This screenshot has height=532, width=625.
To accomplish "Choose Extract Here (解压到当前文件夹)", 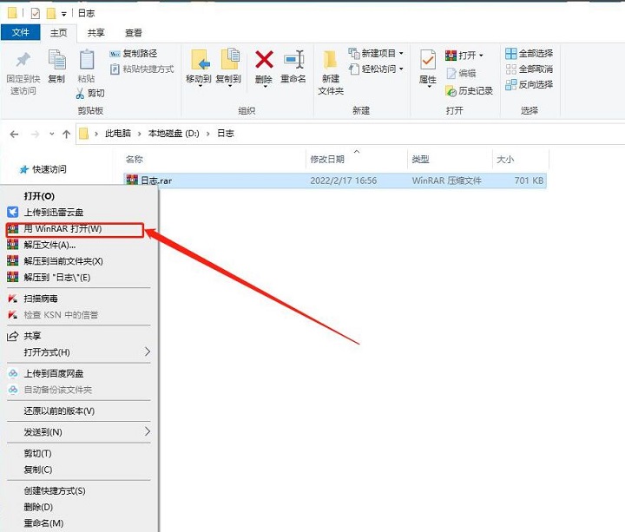I will (79, 261).
